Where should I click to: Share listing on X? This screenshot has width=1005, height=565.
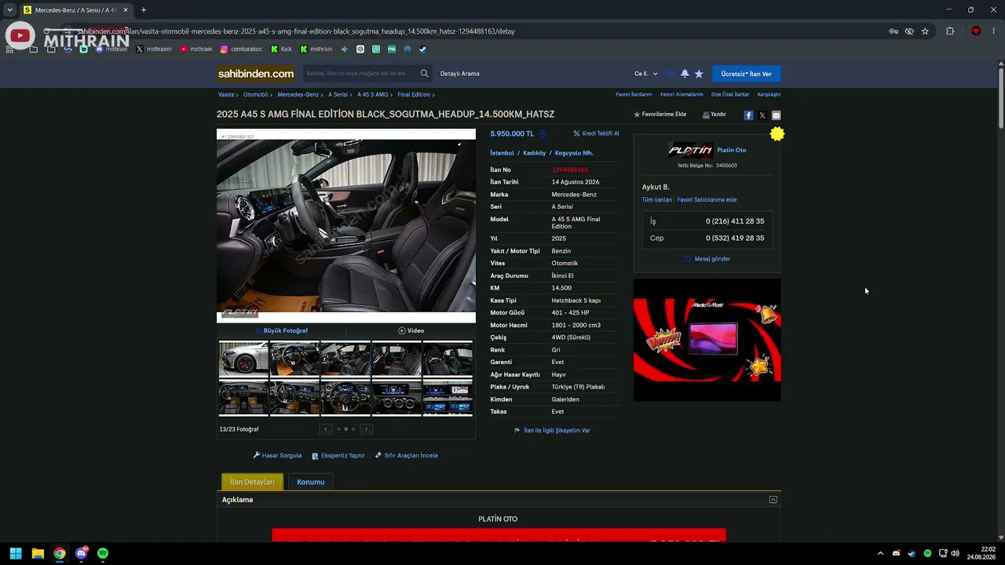point(762,115)
